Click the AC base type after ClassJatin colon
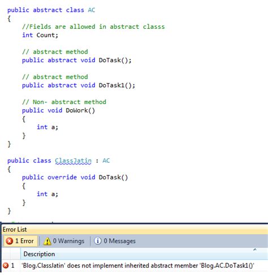This screenshot has height=275, width=268. pyautogui.click(x=106, y=161)
